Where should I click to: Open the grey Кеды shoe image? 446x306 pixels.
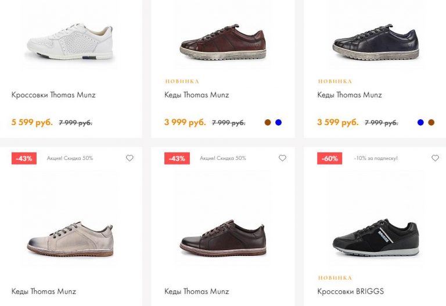point(70,239)
